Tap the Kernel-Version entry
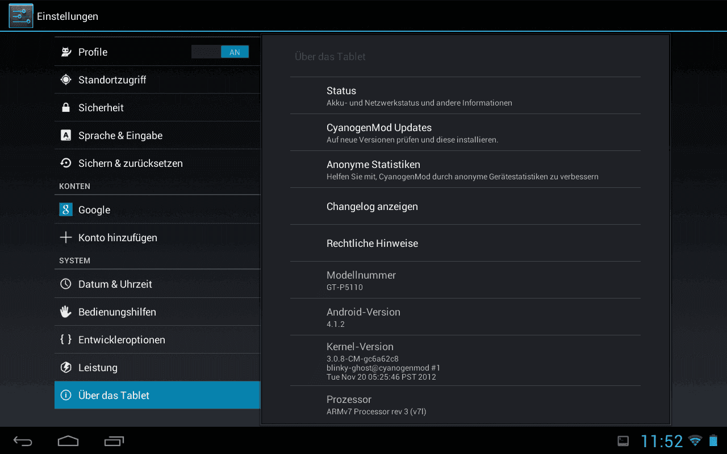The image size is (727, 454). point(465,361)
